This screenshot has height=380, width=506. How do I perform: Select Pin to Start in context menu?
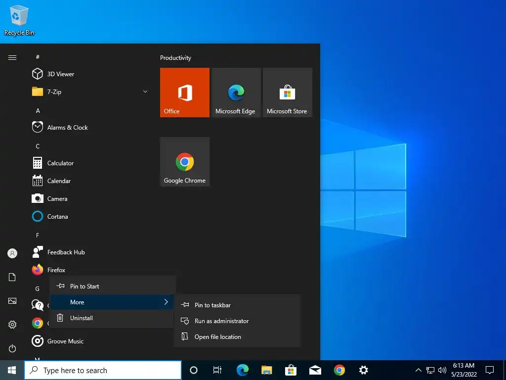tap(112, 286)
